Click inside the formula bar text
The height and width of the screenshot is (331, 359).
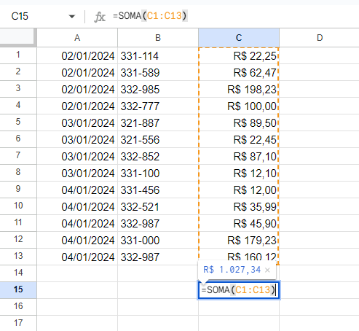[150, 16]
